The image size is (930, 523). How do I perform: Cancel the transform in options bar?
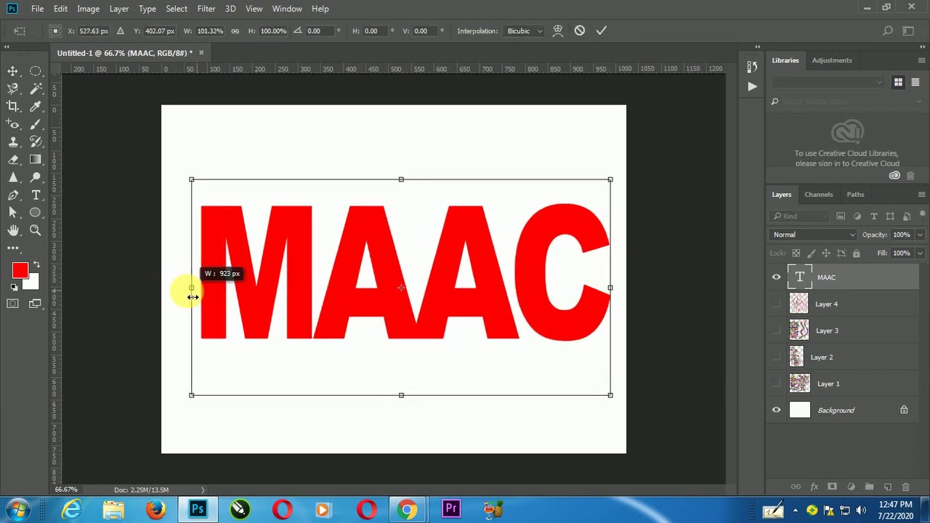click(580, 31)
